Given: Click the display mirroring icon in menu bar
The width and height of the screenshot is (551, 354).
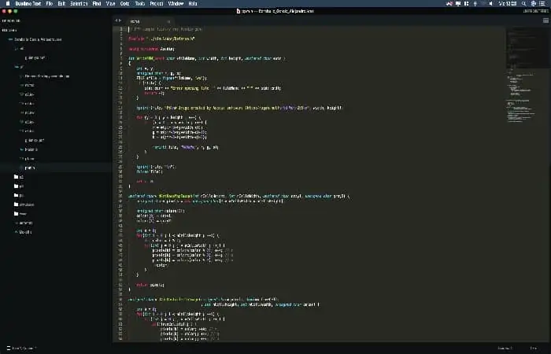Looking at the screenshot, I should point(458,3).
